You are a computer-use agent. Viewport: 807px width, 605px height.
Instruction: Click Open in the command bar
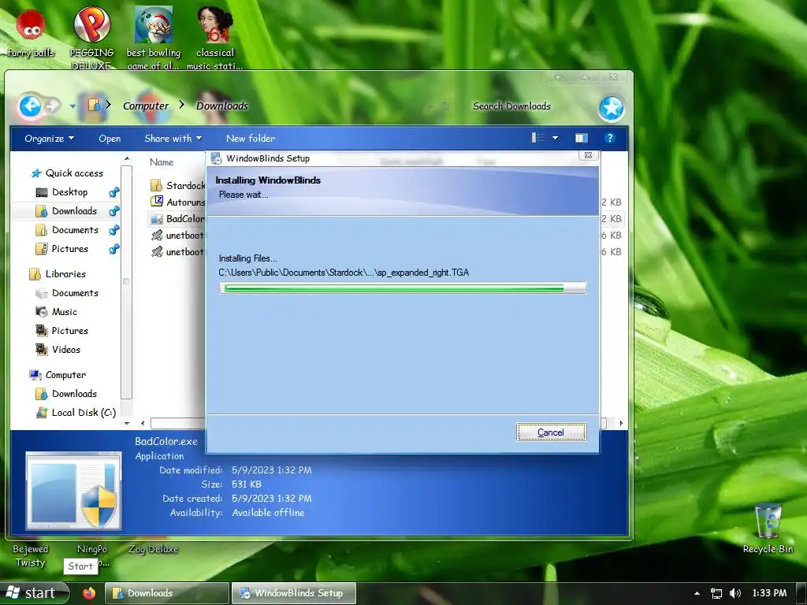(x=110, y=139)
